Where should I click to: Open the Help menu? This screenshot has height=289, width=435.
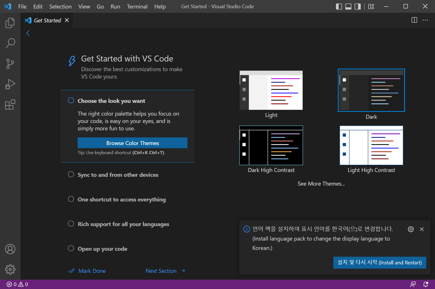[160, 7]
